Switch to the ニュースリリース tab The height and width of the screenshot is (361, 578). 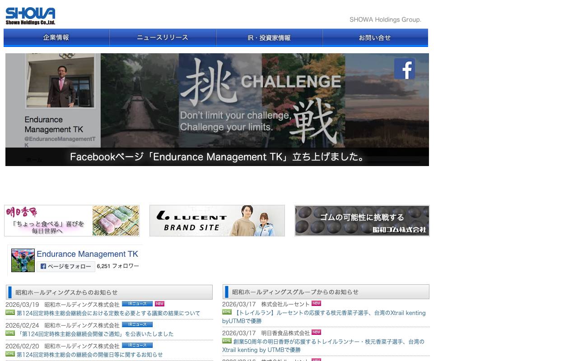(163, 38)
